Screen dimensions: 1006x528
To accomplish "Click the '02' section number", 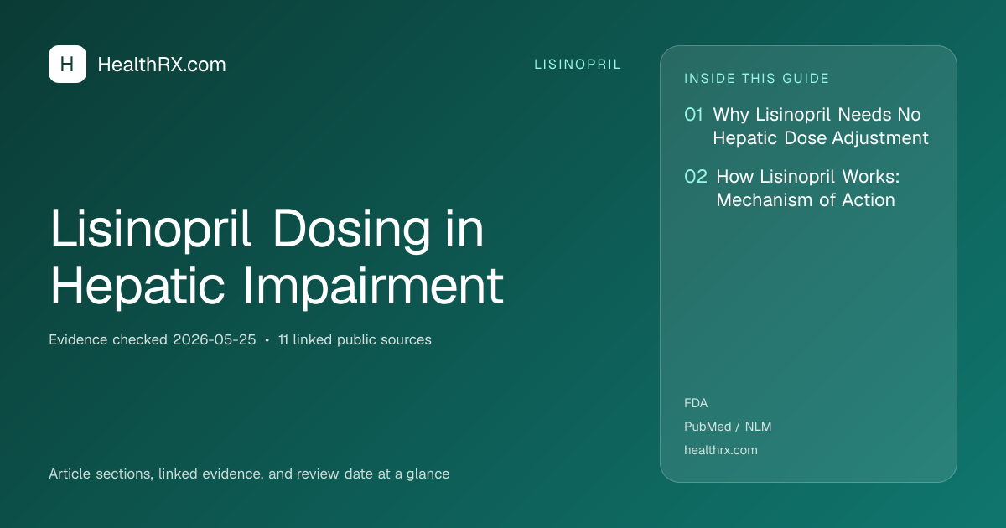I will [x=696, y=177].
